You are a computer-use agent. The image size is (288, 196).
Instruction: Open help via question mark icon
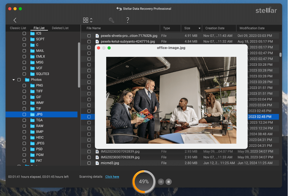[128, 20]
